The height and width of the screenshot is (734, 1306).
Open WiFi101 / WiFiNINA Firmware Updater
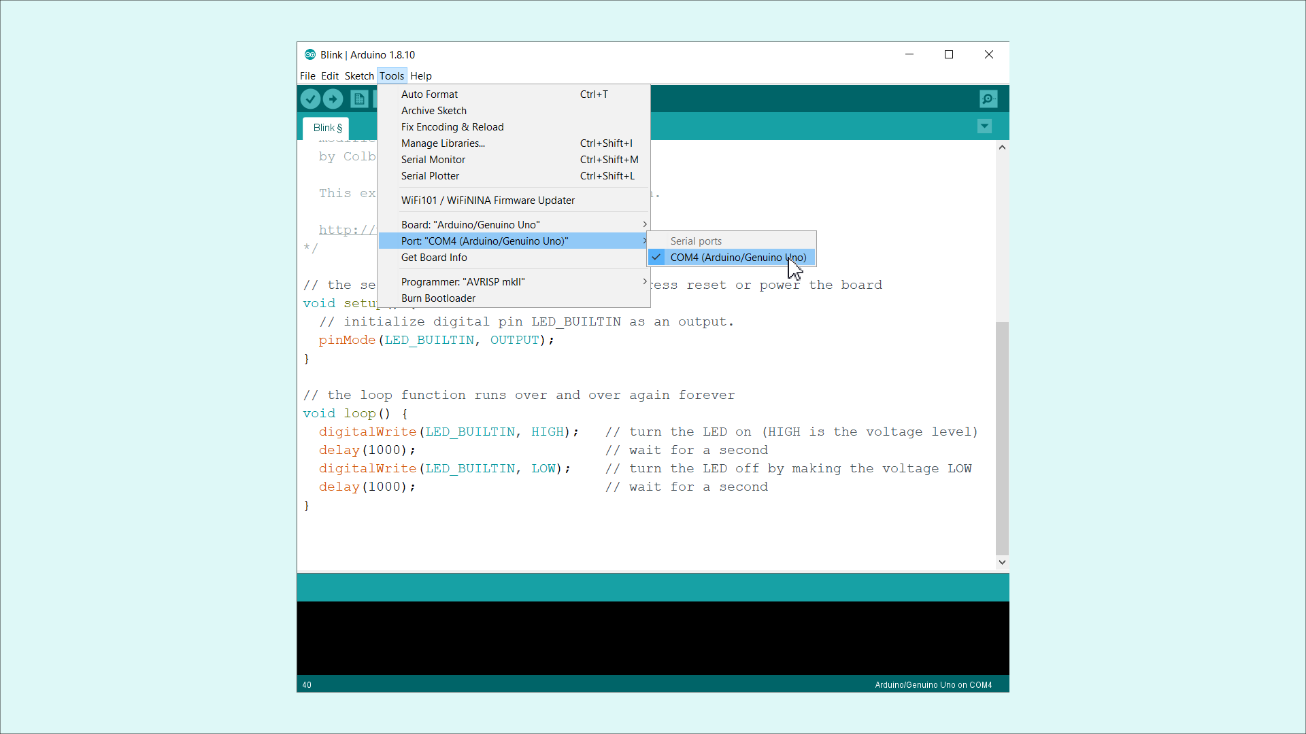[514, 200]
